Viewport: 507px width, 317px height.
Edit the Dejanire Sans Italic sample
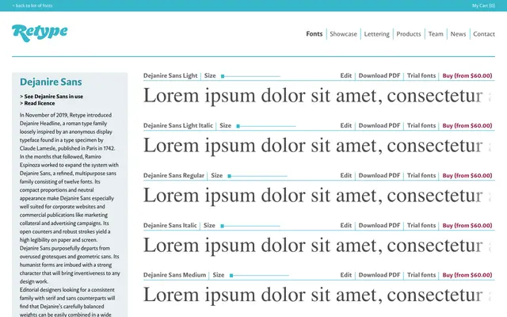[345, 225]
